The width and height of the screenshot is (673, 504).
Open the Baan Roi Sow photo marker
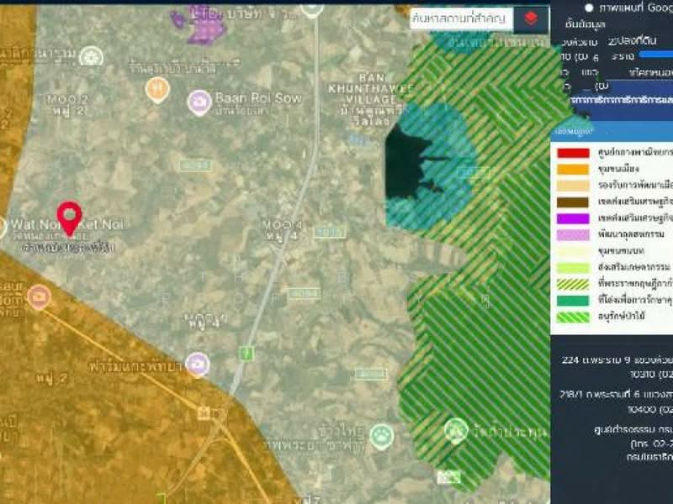[199, 102]
